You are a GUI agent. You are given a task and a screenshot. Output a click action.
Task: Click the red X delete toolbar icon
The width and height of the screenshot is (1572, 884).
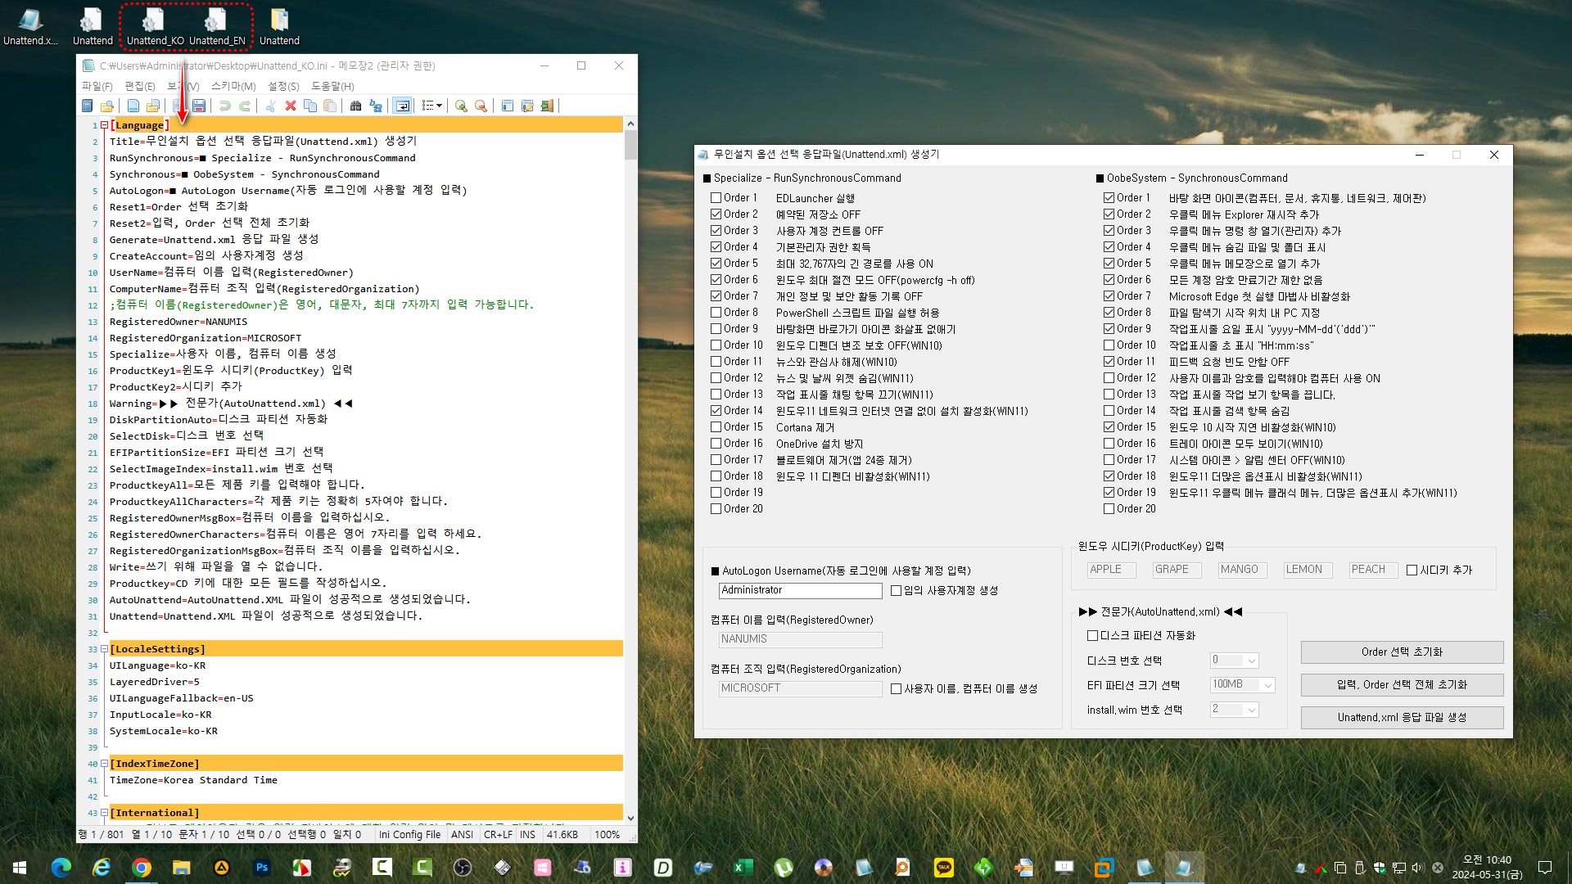(291, 106)
